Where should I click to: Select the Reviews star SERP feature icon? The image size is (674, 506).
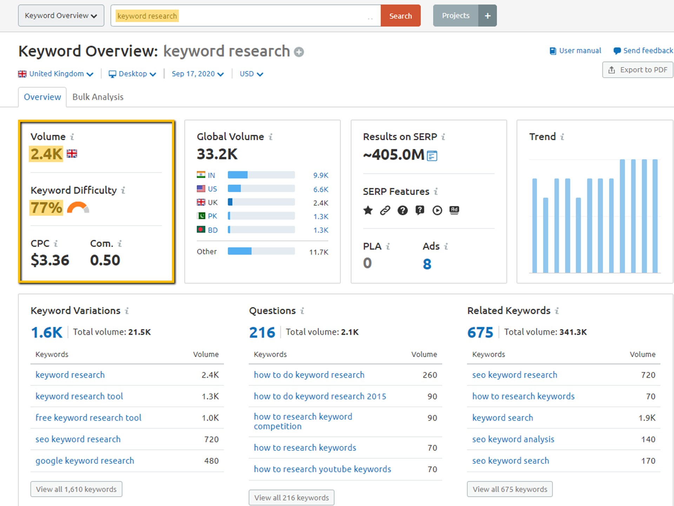coord(368,210)
